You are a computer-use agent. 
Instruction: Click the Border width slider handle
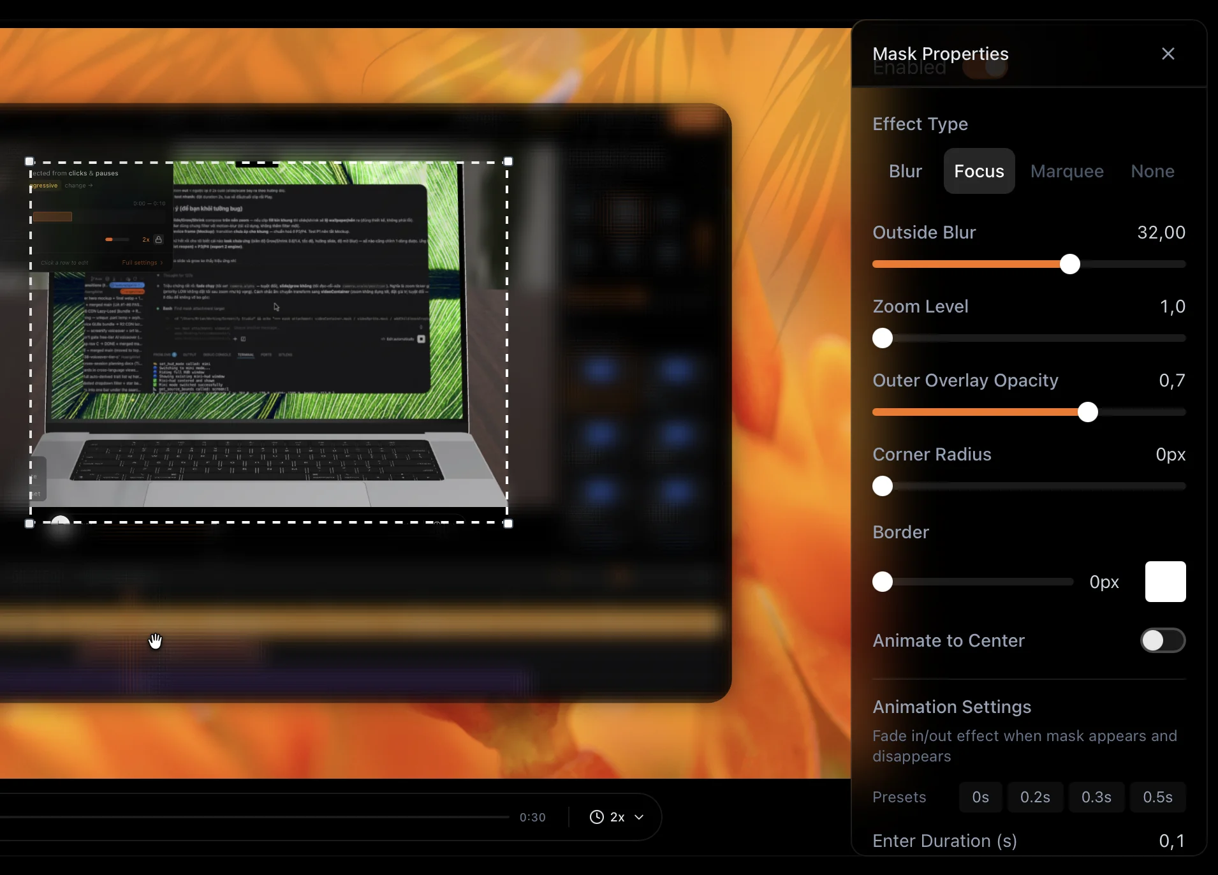click(x=883, y=582)
